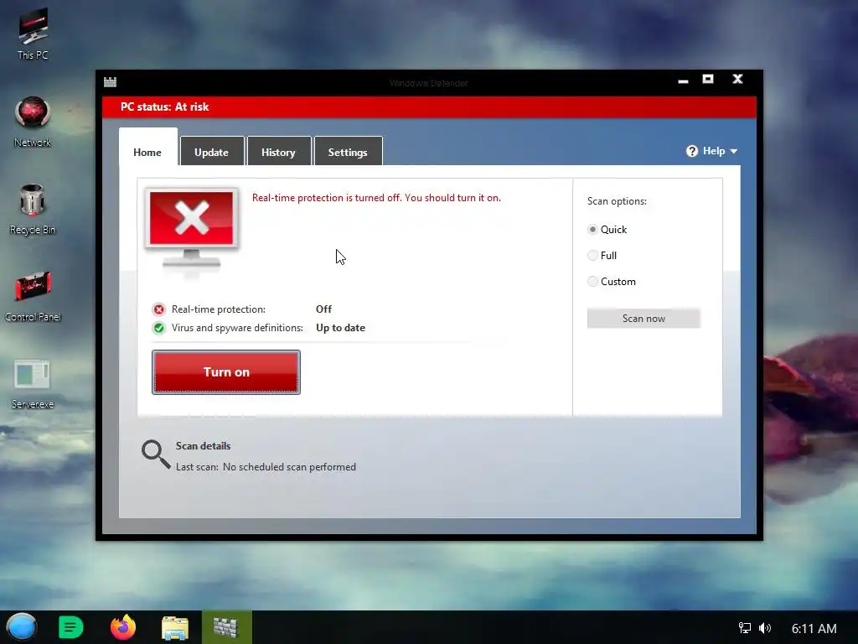Click 'Virus and spyware definitions:' label
The image size is (858, 644).
pyautogui.click(x=237, y=328)
